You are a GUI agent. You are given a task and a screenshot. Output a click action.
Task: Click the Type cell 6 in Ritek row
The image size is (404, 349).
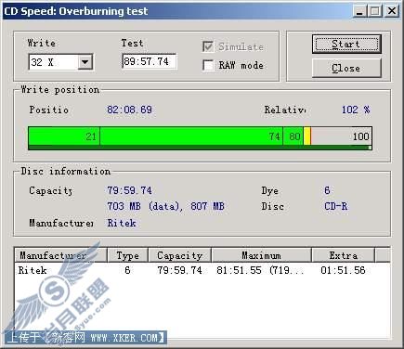click(127, 270)
